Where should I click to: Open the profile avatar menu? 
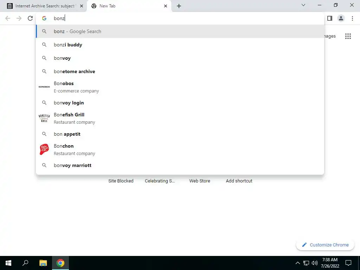(341, 18)
